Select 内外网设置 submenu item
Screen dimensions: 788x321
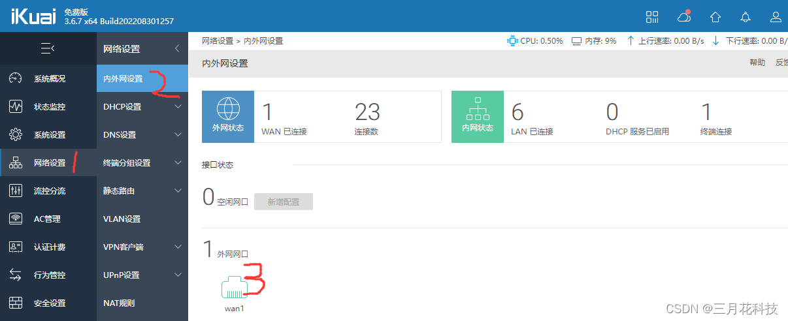click(142, 79)
